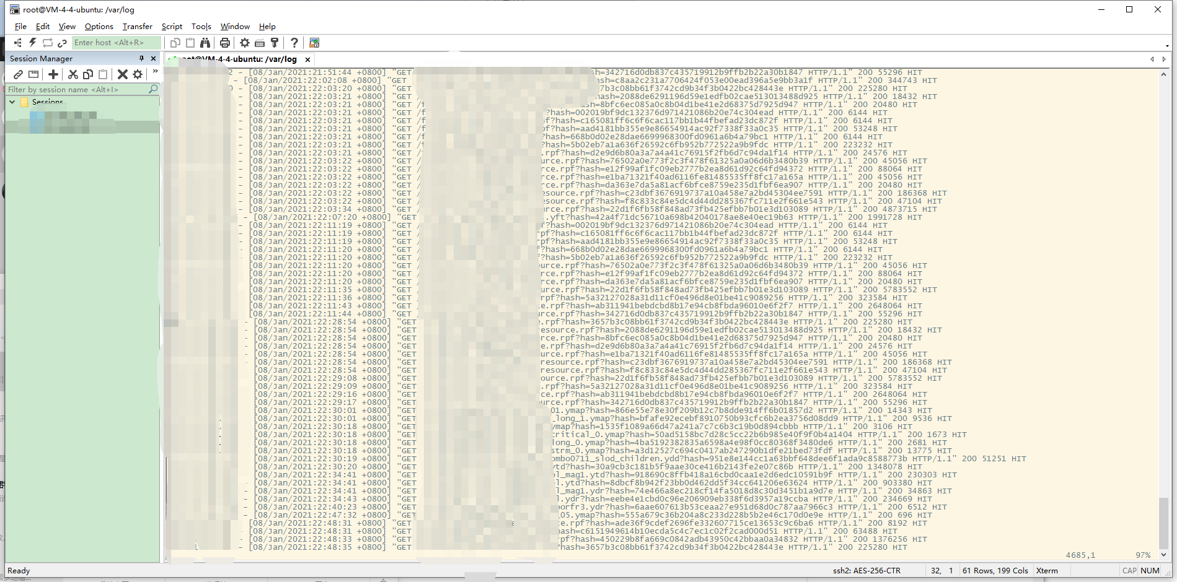Open the Tools menu
Viewport: 1177px width, 582px height.
click(201, 27)
